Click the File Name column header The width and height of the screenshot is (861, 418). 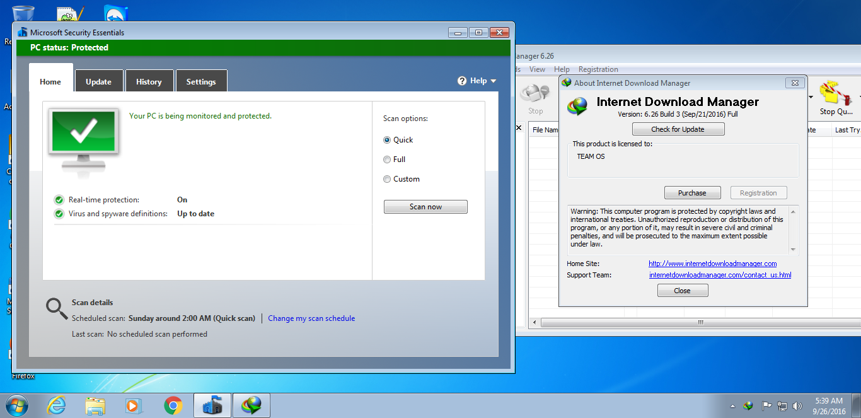pos(545,130)
